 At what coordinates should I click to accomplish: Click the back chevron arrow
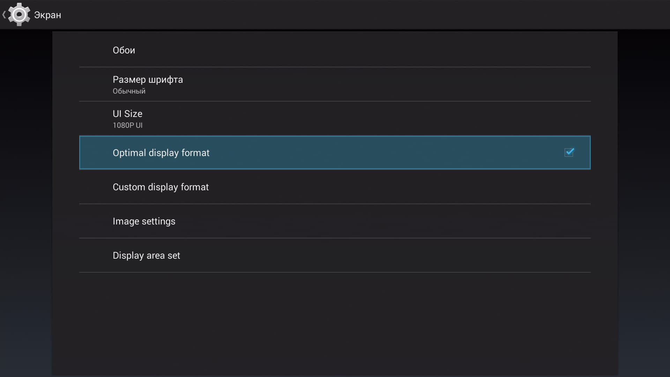4,15
